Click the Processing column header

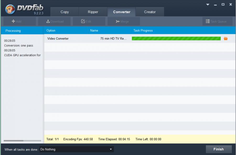23,31
